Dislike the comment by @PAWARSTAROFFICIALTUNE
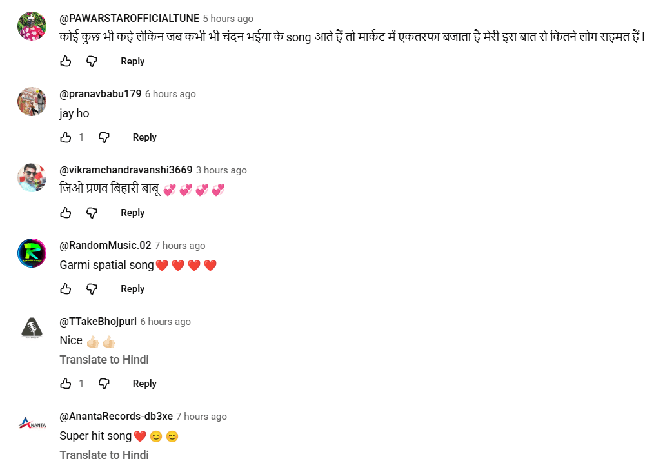 point(92,61)
